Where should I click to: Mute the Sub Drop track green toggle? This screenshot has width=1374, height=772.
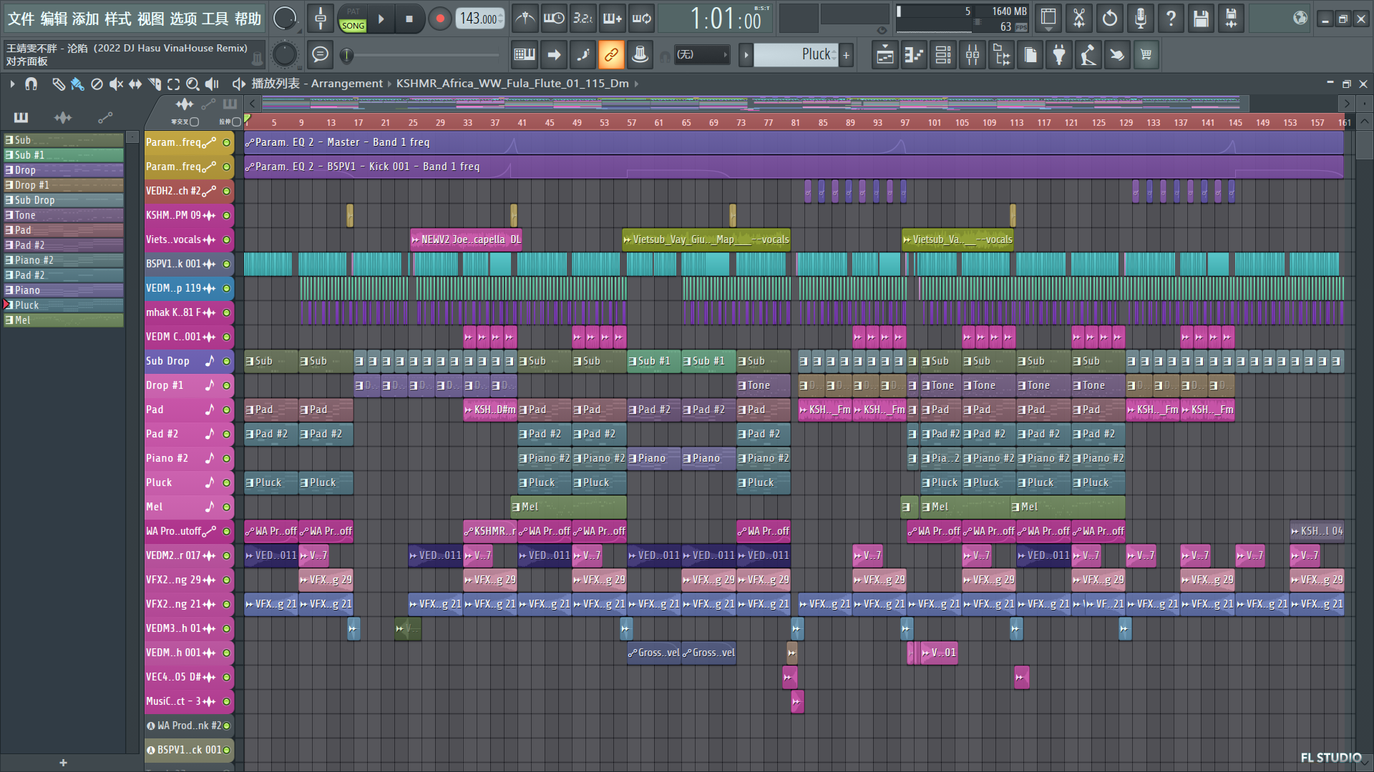227,361
